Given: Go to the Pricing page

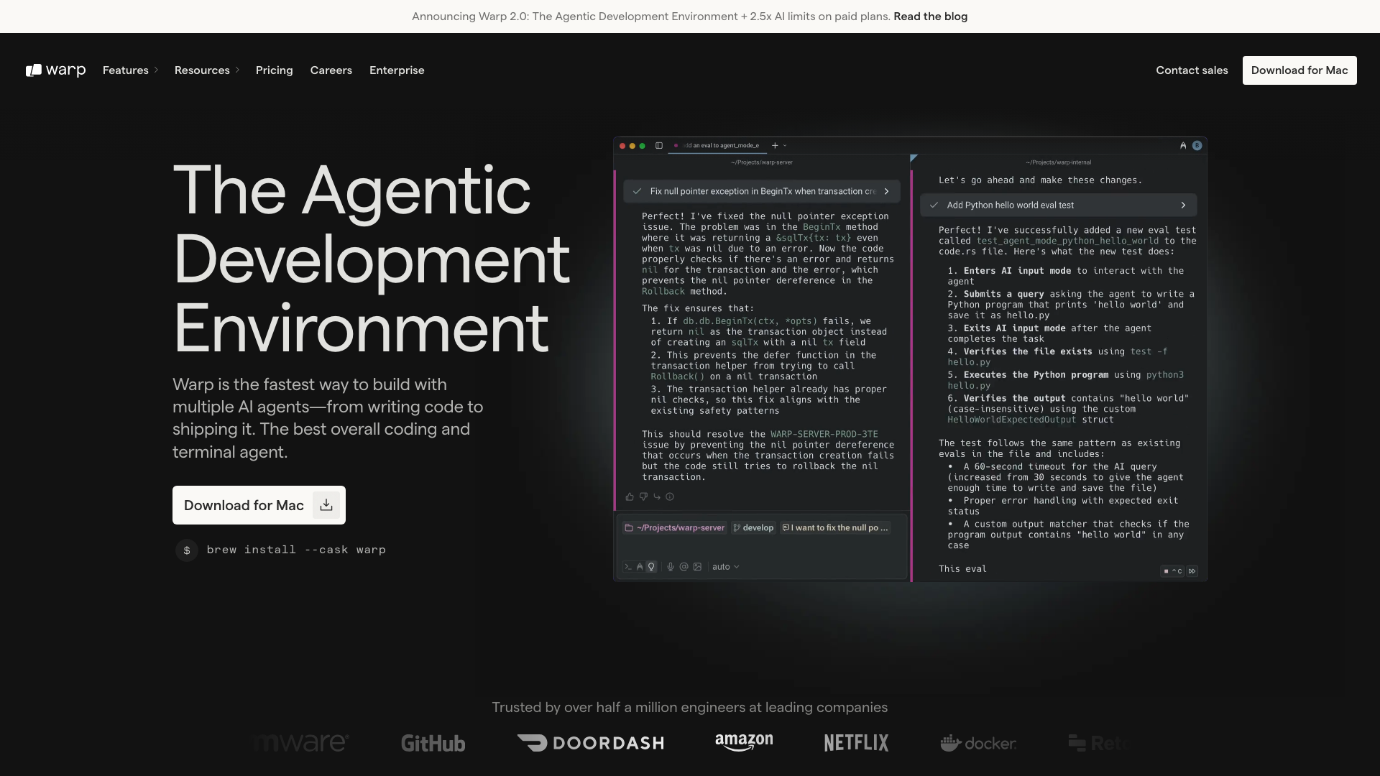Looking at the screenshot, I should coord(275,70).
